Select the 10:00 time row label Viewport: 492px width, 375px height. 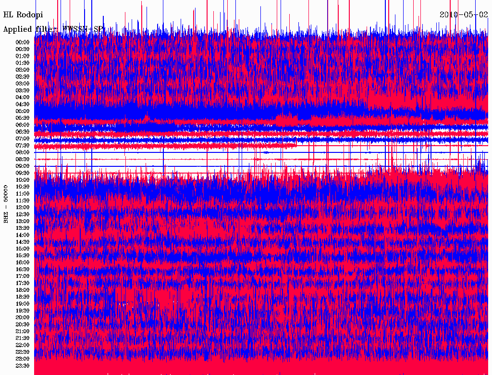pos(23,180)
